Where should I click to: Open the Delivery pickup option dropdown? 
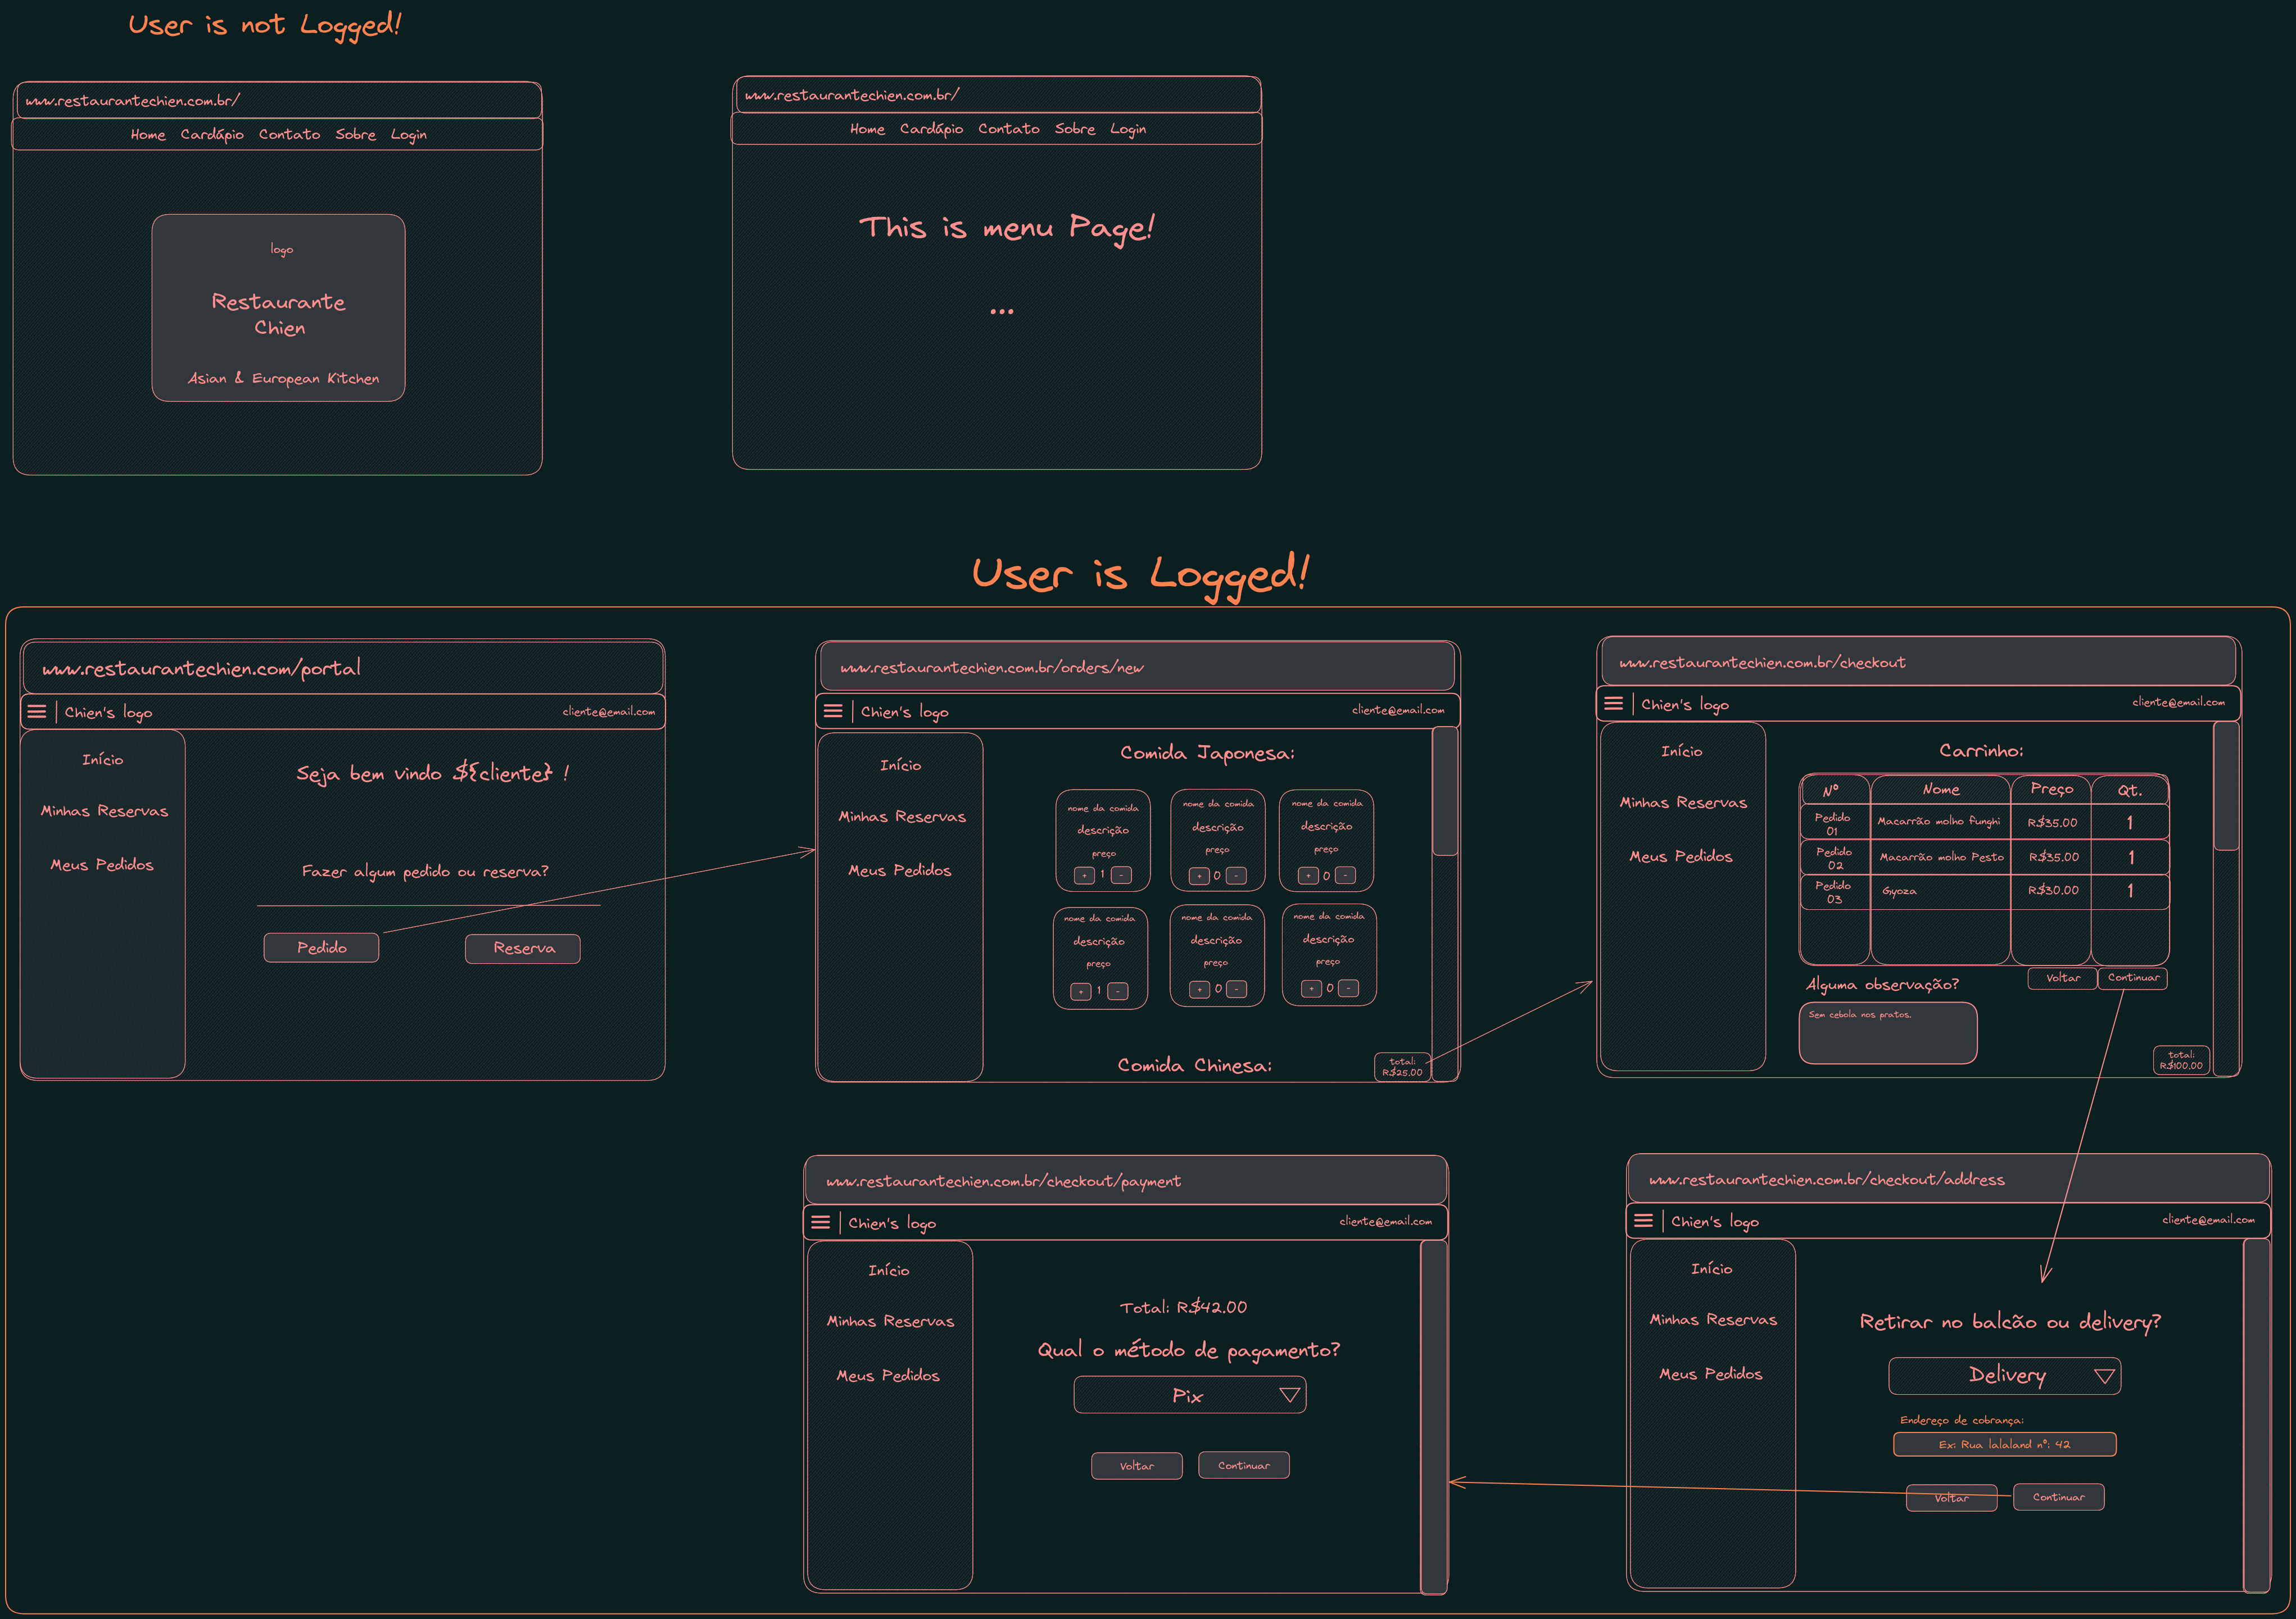coord(2104,1376)
